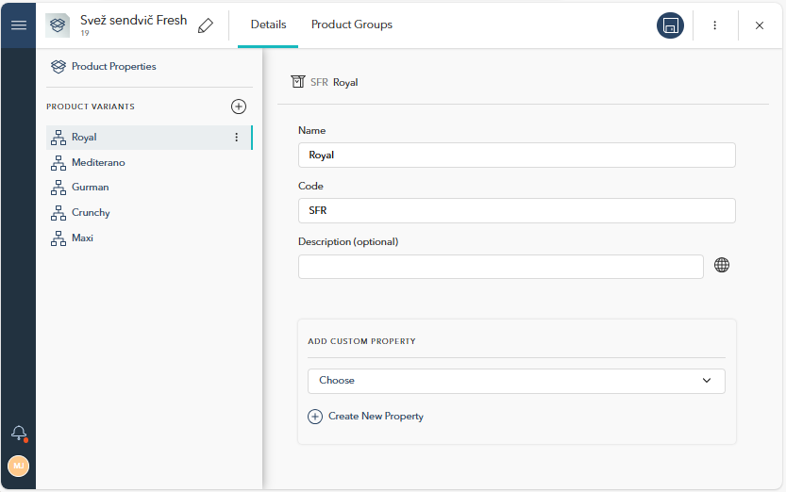The height and width of the screenshot is (492, 786).
Task: Click the Code input field containing SFR
Action: (x=517, y=211)
